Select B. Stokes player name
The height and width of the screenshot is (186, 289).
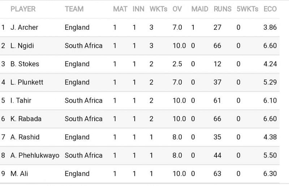(x=25, y=64)
